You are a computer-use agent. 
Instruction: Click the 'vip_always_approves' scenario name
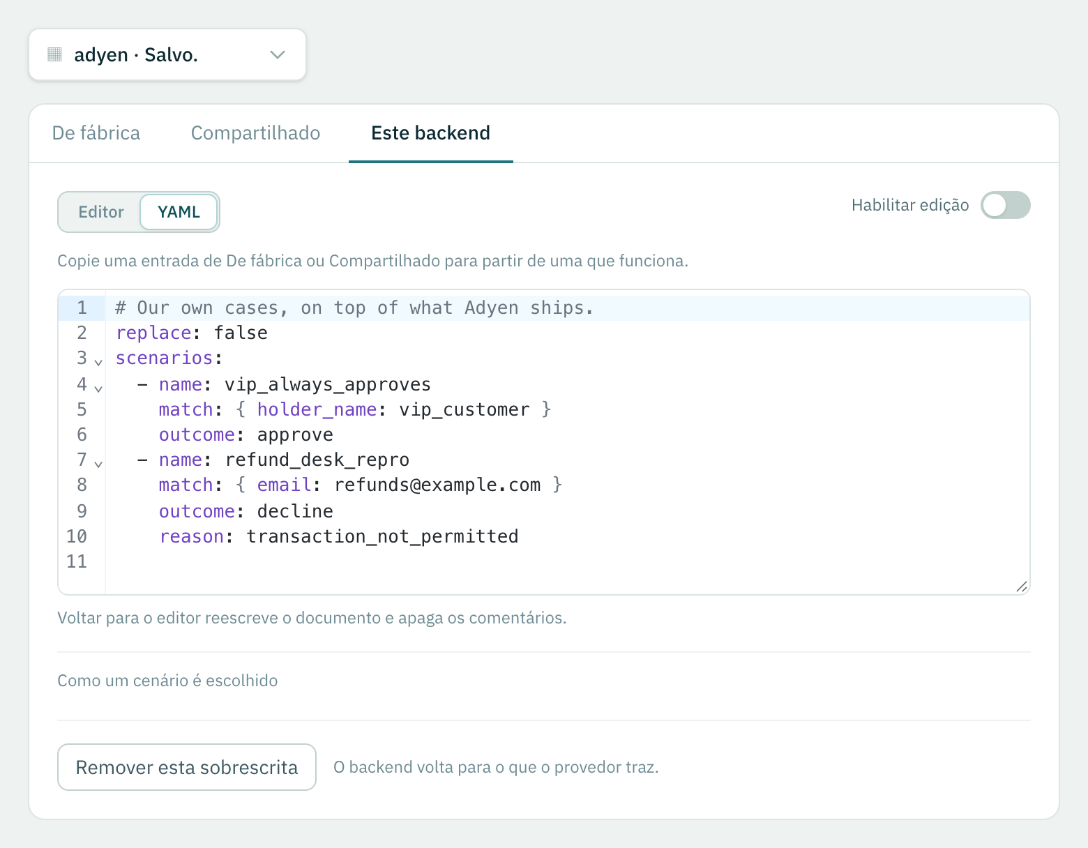pyautogui.click(x=328, y=385)
